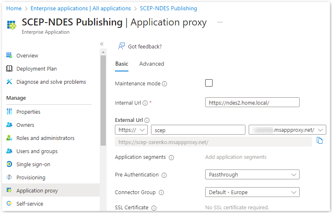Click the Overview grid icon
This screenshot has height=213, width=332.
[9, 55]
